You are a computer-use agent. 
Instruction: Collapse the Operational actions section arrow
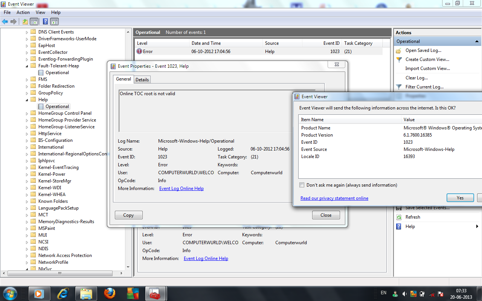pyautogui.click(x=477, y=41)
